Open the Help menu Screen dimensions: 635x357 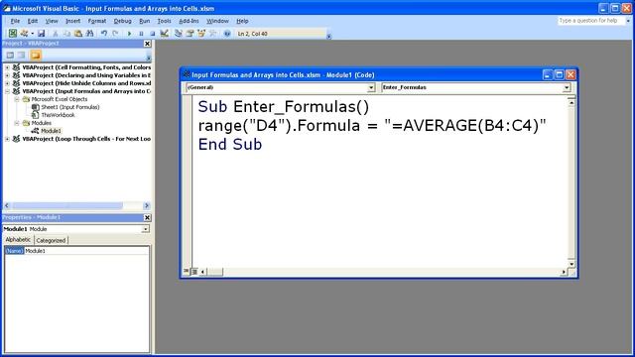242,21
